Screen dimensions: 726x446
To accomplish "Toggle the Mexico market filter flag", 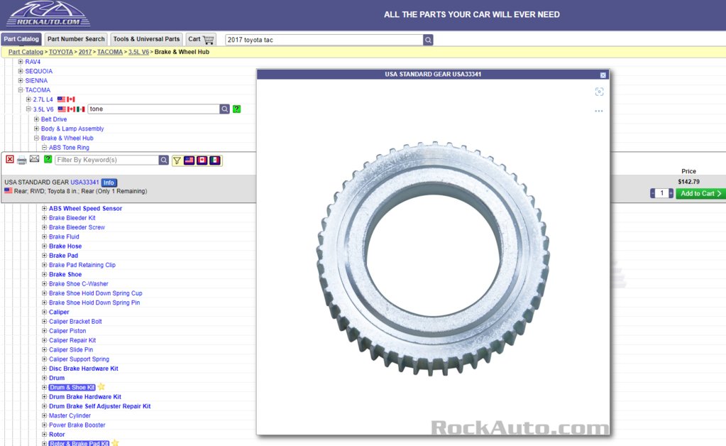I will coord(215,161).
